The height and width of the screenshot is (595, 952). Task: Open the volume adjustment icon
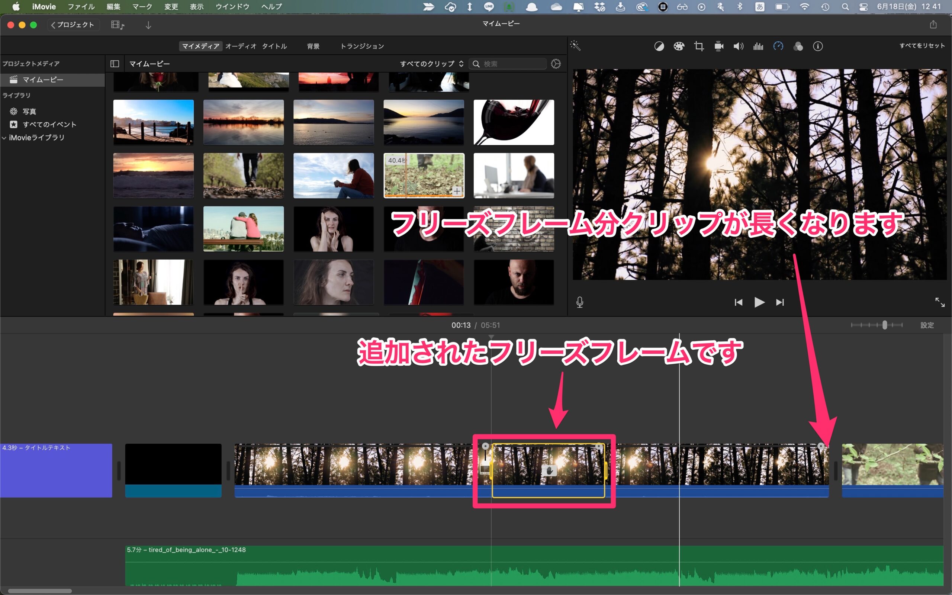pos(739,46)
